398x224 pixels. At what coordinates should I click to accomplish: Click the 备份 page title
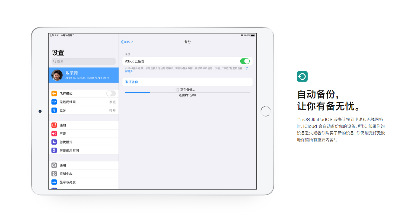coord(187,42)
